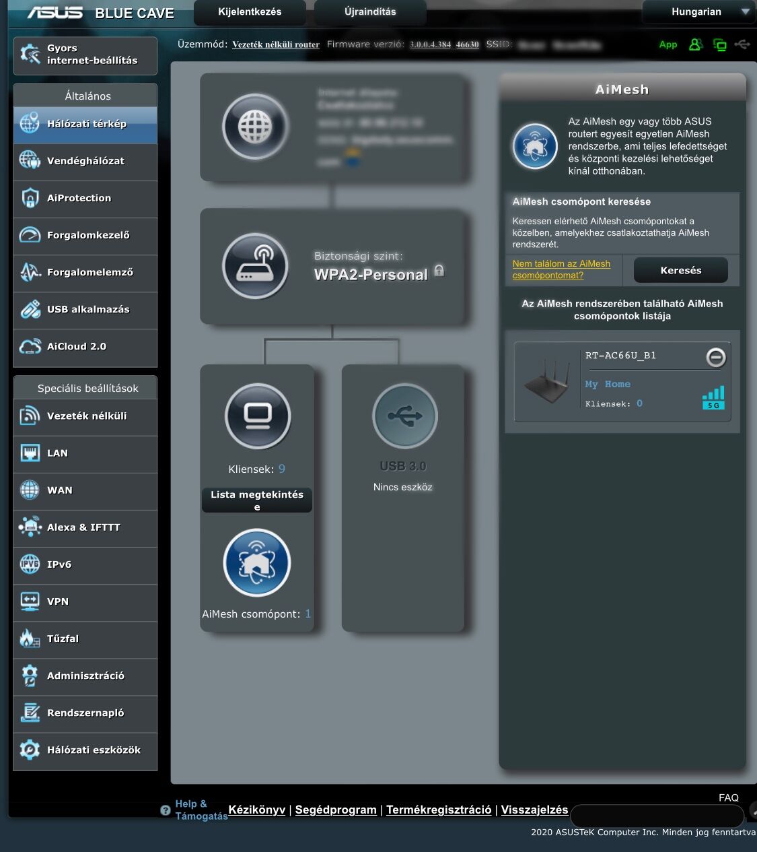
Task: Open the RT-AC66U_B1 router thumbnail
Action: [x=548, y=381]
